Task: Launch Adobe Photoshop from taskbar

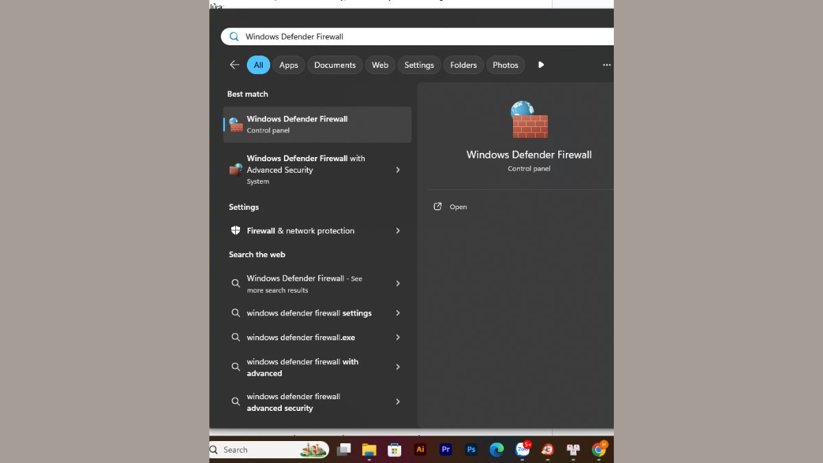Action: [471, 450]
